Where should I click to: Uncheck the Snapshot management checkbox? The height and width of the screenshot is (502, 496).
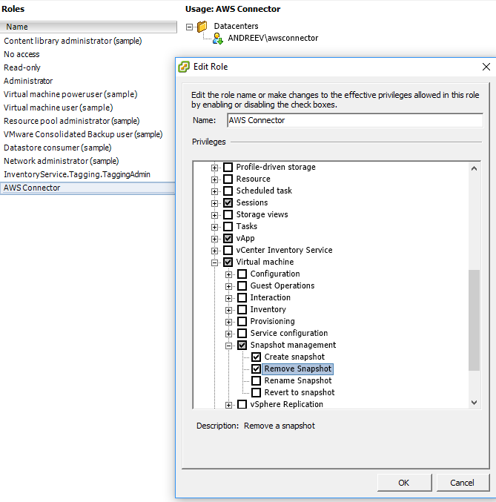(242, 345)
